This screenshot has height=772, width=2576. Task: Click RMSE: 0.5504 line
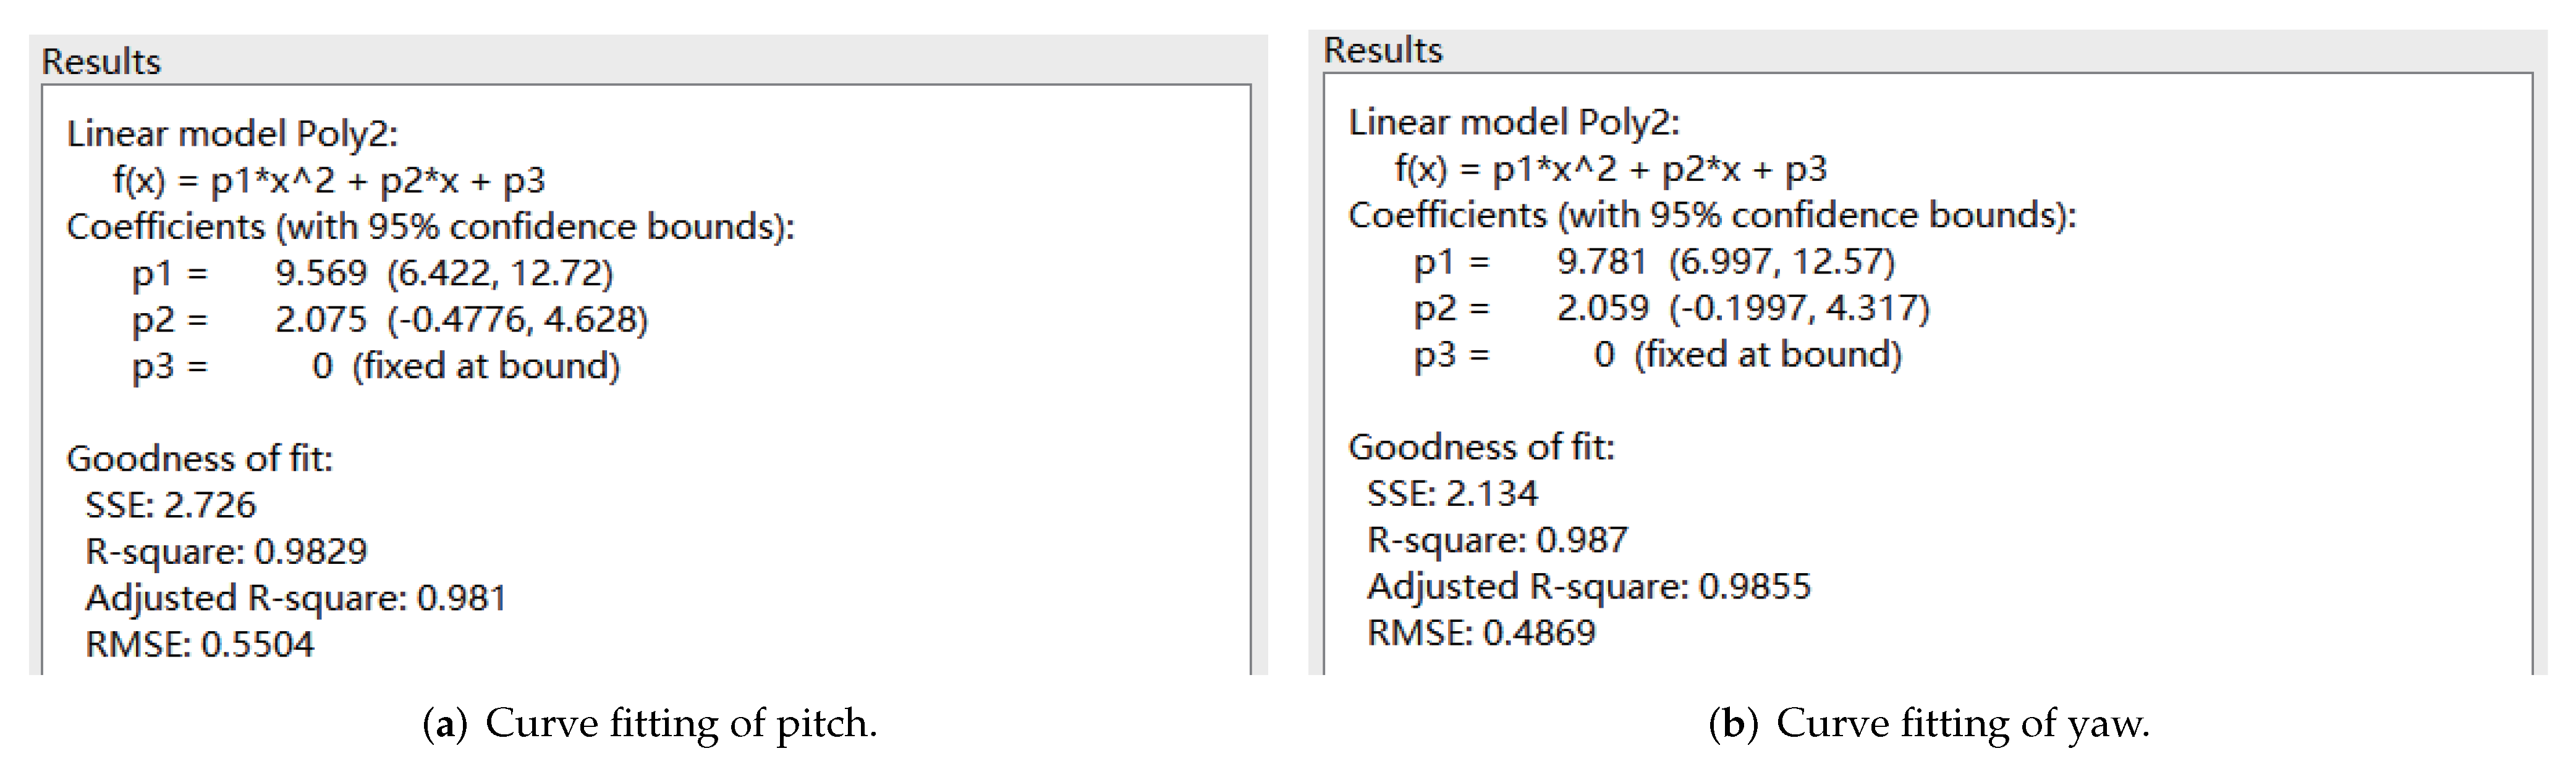pyautogui.click(x=200, y=644)
